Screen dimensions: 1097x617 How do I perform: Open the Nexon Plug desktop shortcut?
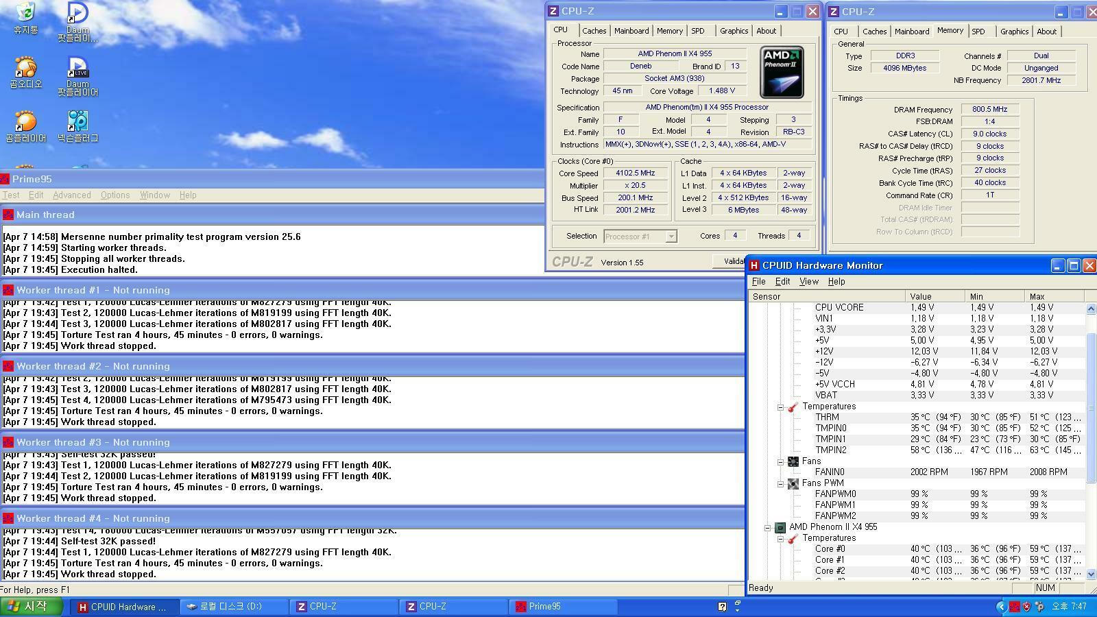click(x=77, y=126)
